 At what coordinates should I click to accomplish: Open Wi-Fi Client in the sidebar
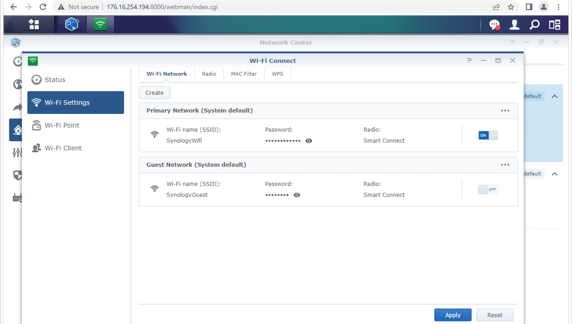point(75,148)
